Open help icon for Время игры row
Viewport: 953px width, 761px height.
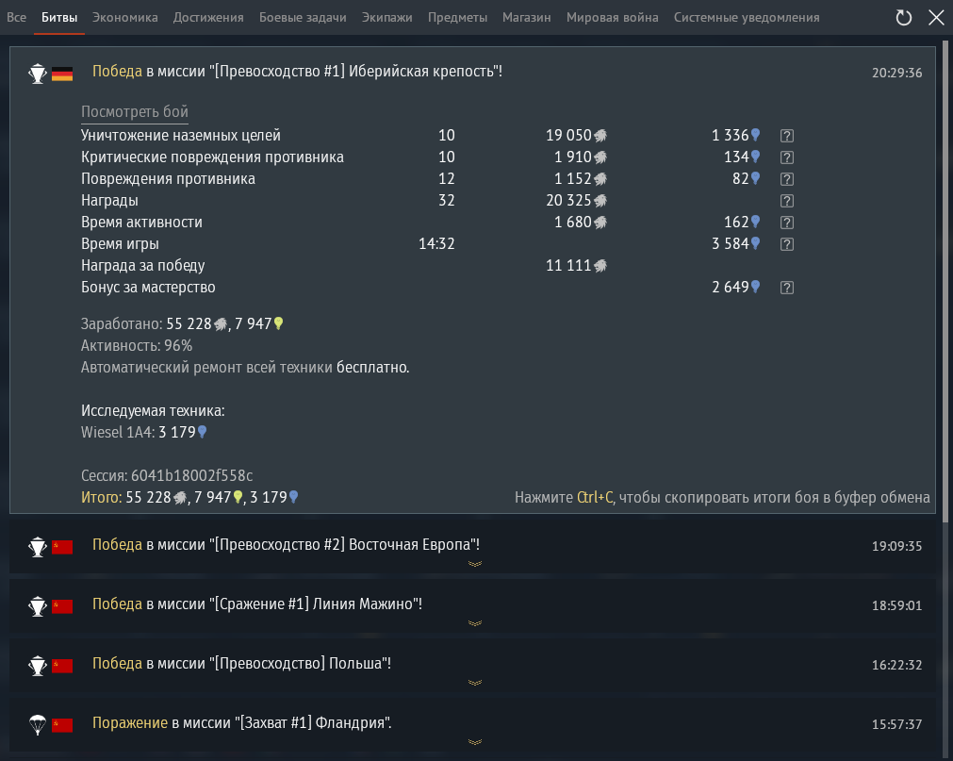pyautogui.click(x=787, y=244)
